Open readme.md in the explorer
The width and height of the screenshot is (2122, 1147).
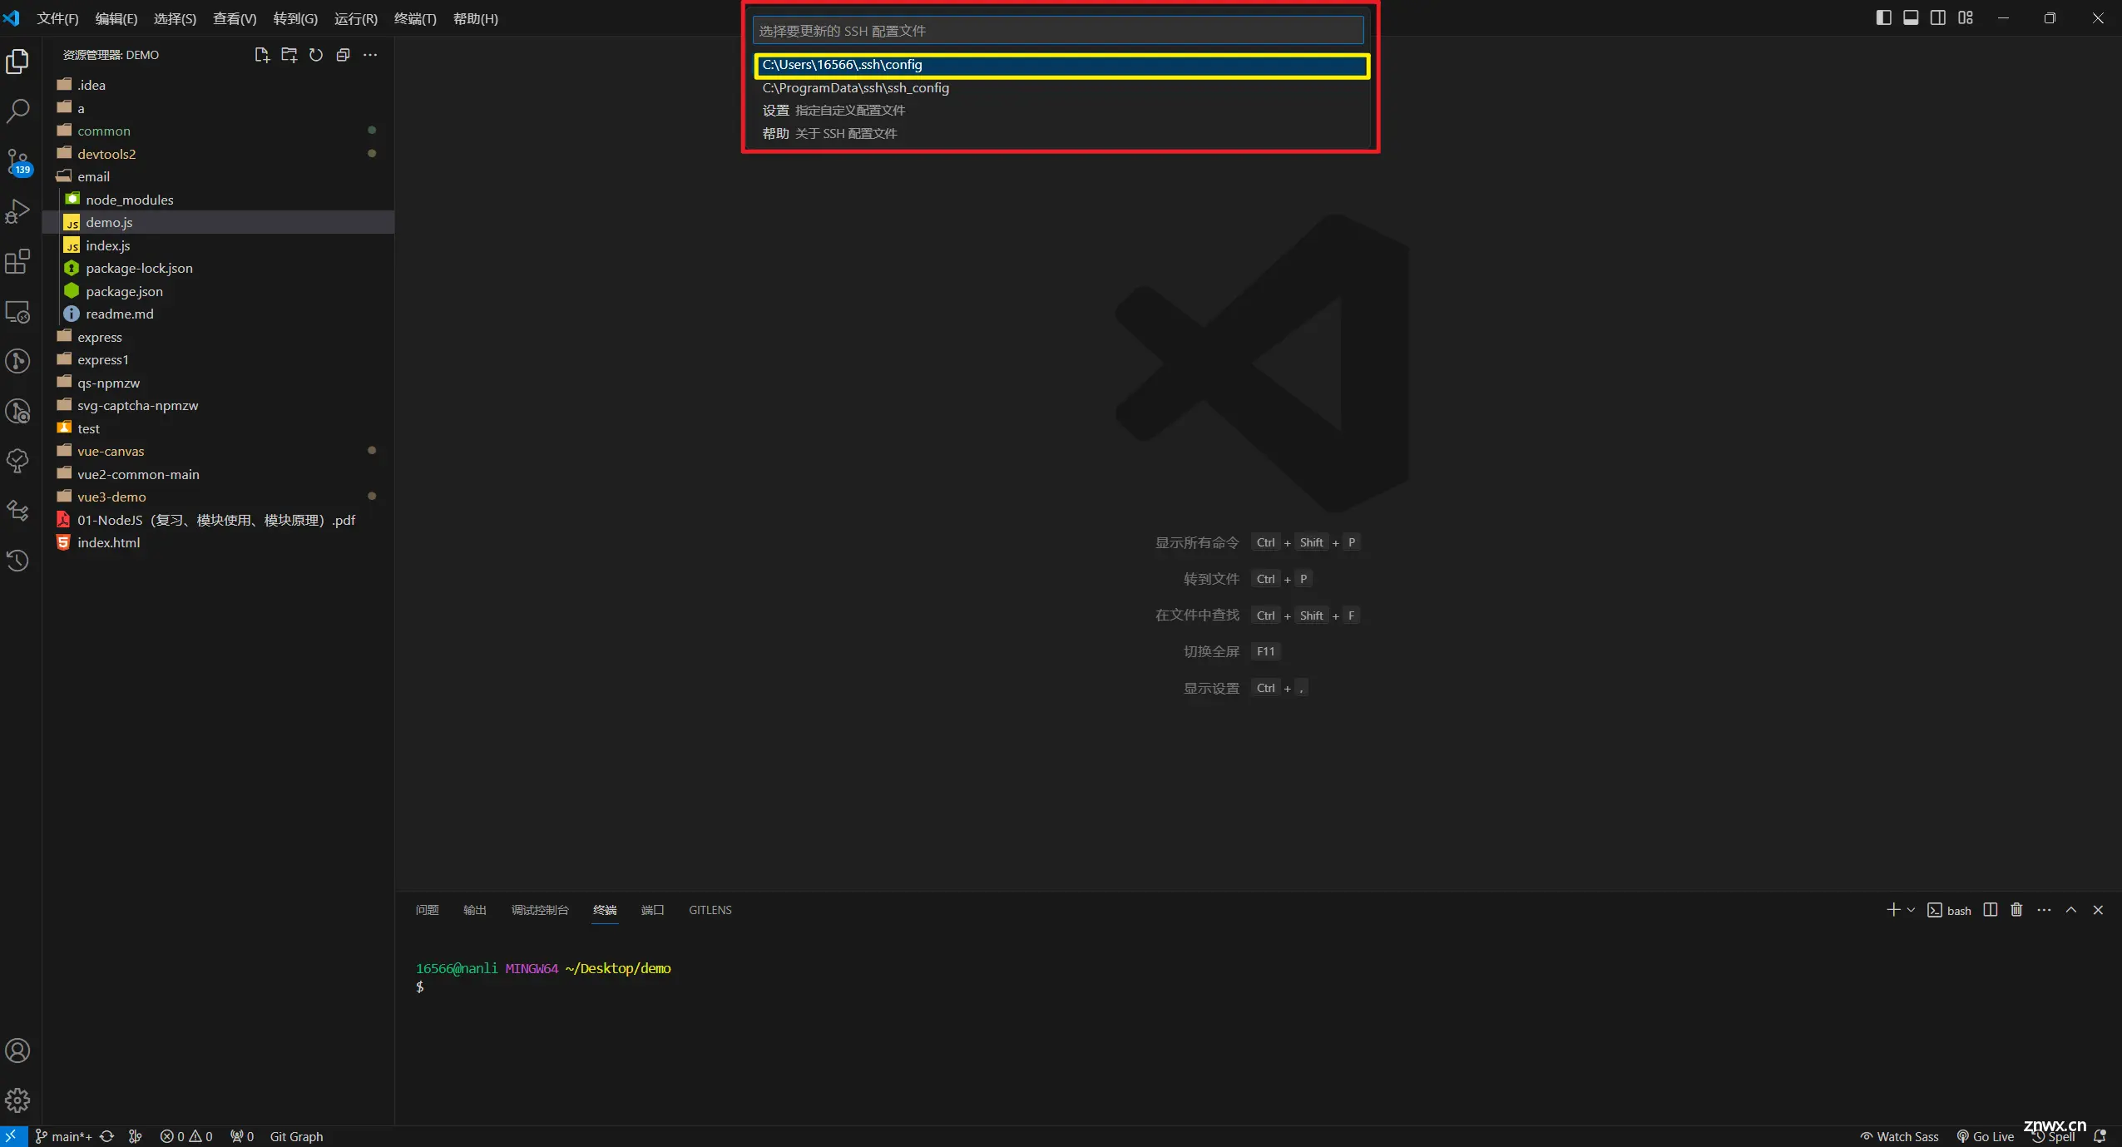coord(218,314)
